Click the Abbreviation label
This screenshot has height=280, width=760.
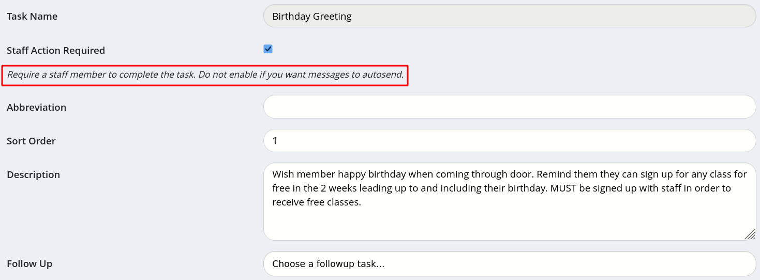pos(36,107)
